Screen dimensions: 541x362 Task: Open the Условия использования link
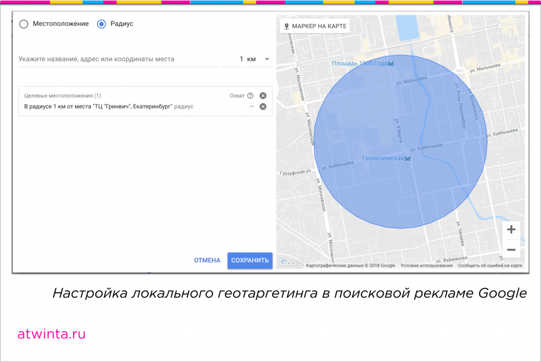click(426, 266)
